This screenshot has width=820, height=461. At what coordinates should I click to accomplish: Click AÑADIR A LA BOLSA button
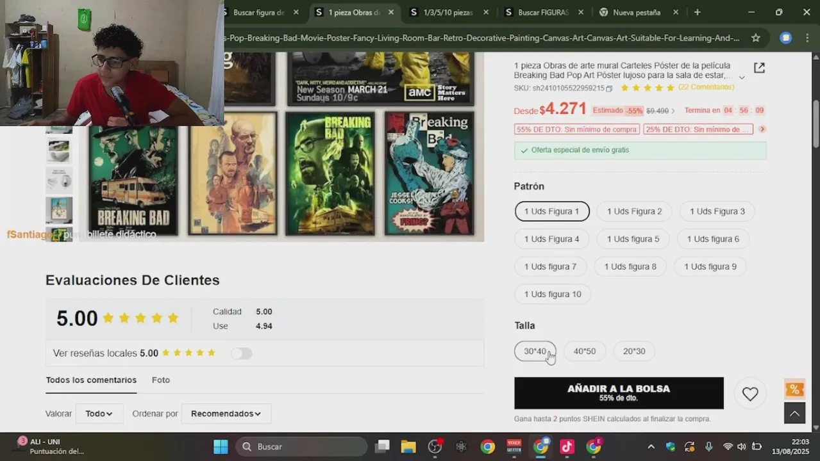tap(619, 393)
